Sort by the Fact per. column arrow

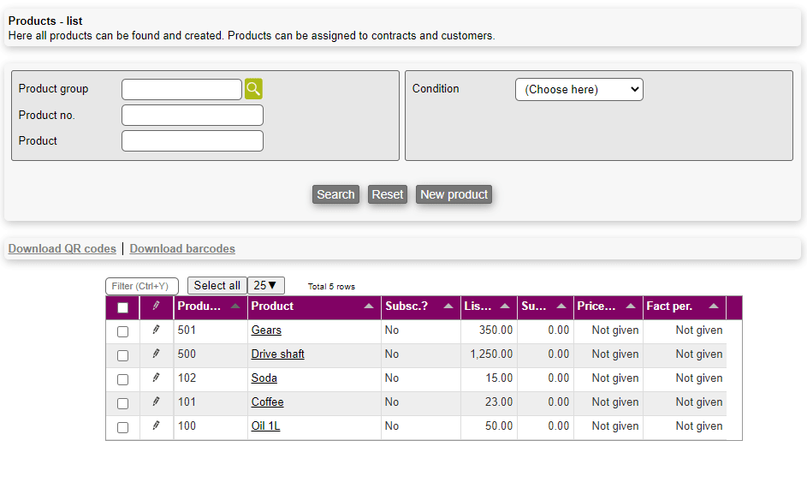(714, 306)
